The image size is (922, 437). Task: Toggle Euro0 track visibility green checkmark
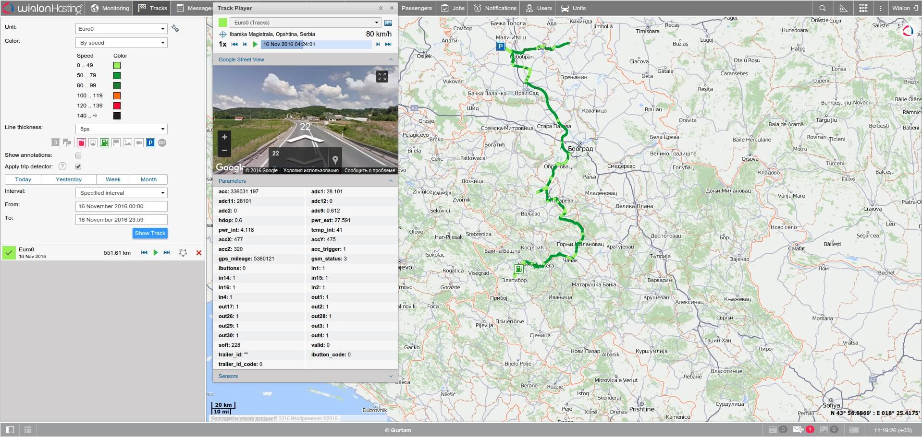(9, 252)
